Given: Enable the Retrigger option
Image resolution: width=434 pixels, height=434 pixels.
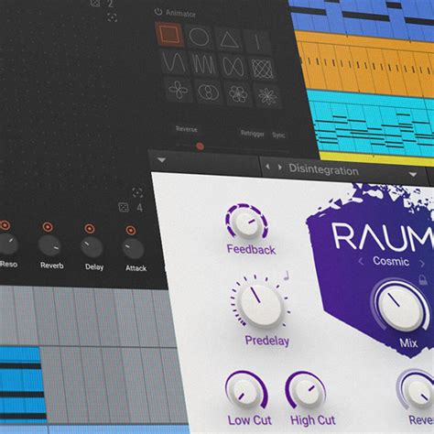Looking at the screenshot, I should [x=253, y=134].
